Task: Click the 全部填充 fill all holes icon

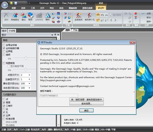Action: (78, 17)
